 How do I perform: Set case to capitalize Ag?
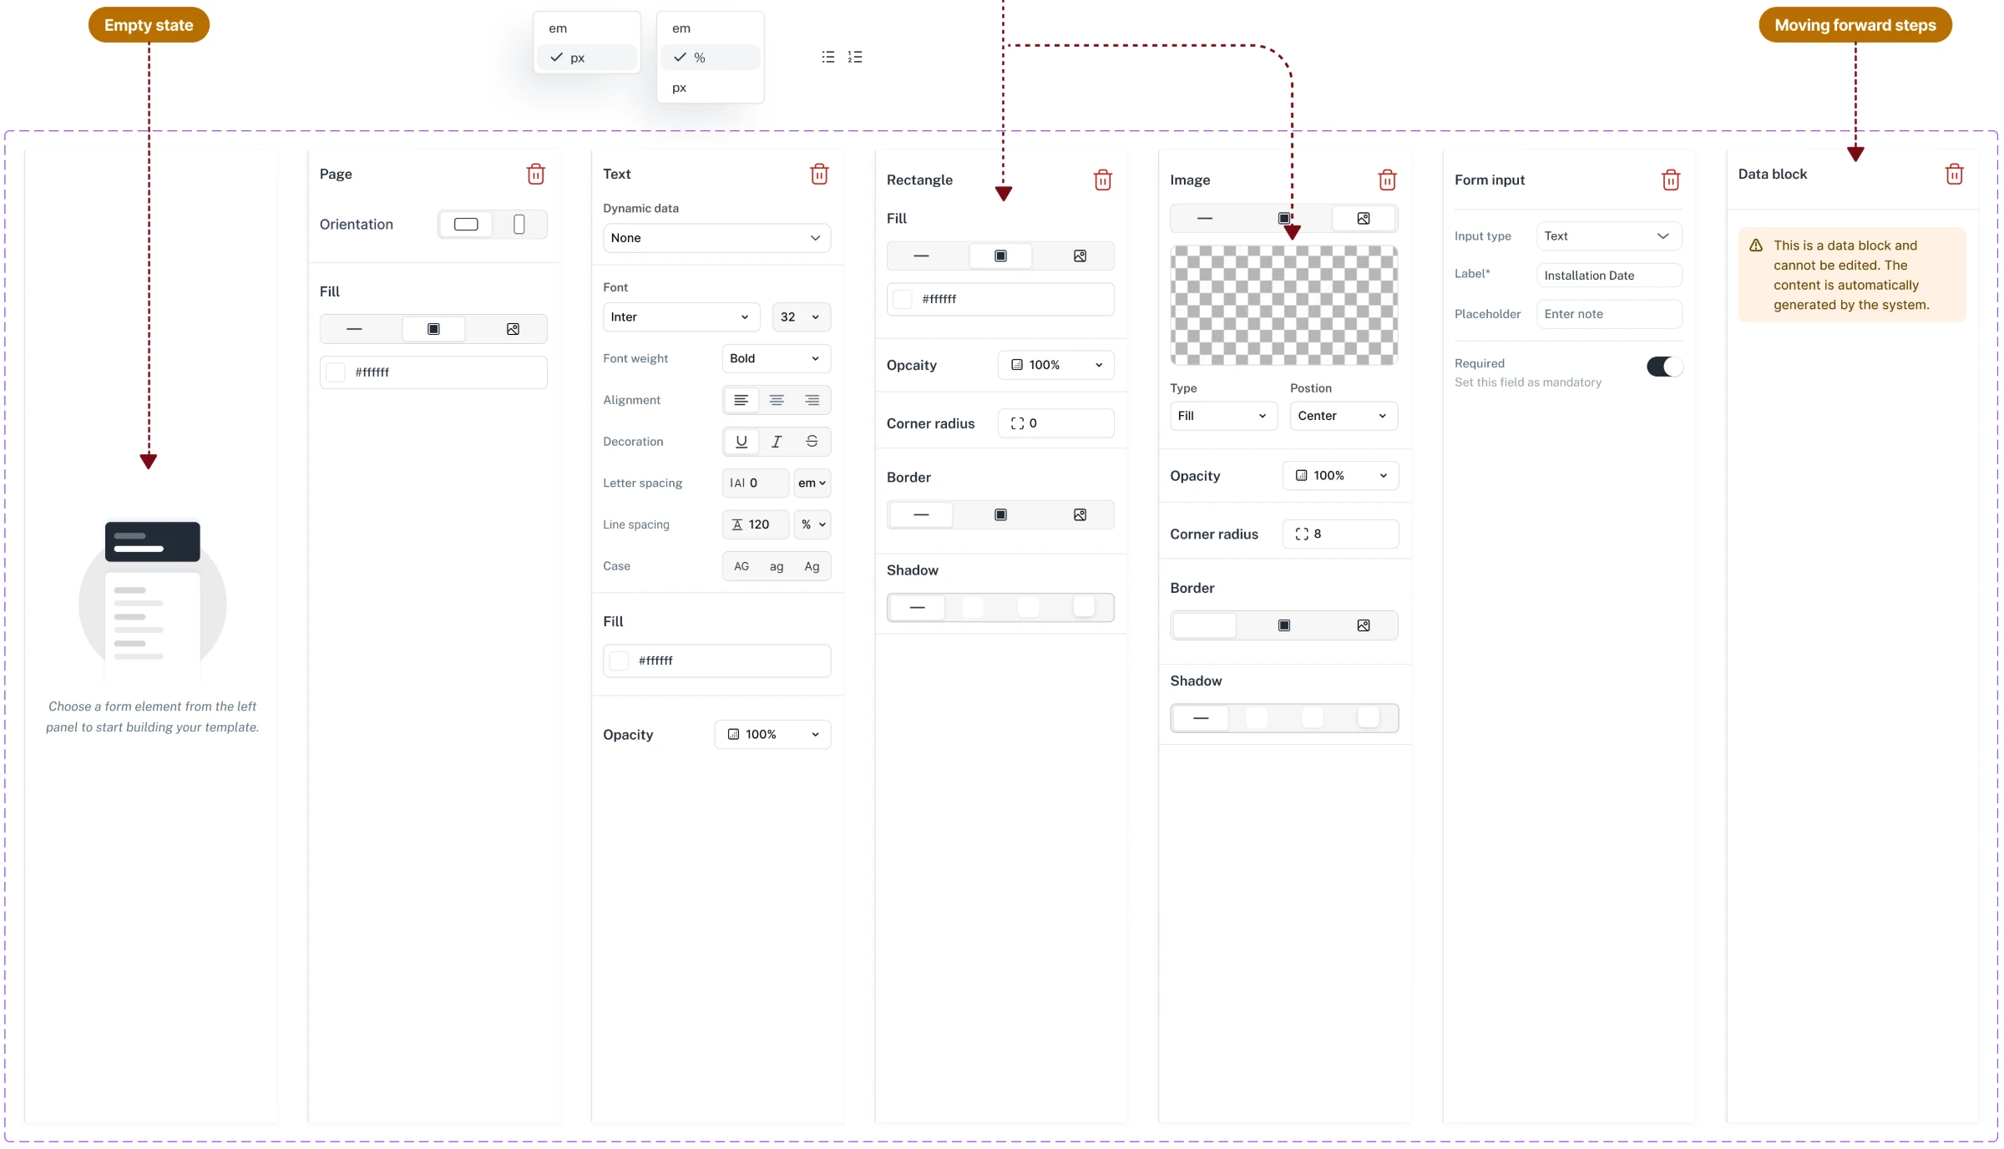tap(812, 566)
